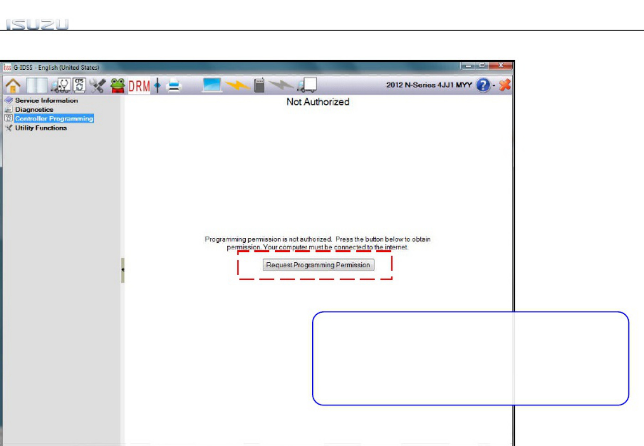
Task: Open Service Information in the sidebar
Action: click(x=46, y=100)
